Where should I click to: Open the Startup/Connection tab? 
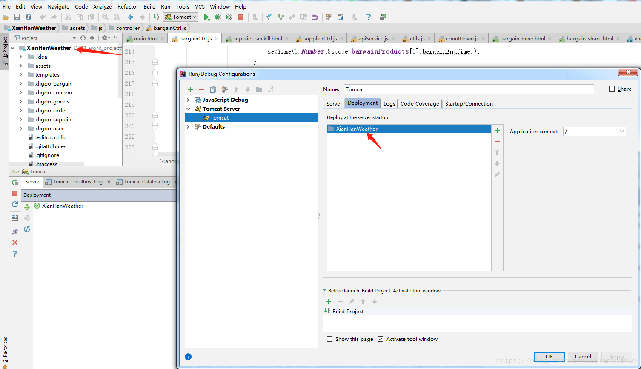pyautogui.click(x=469, y=103)
